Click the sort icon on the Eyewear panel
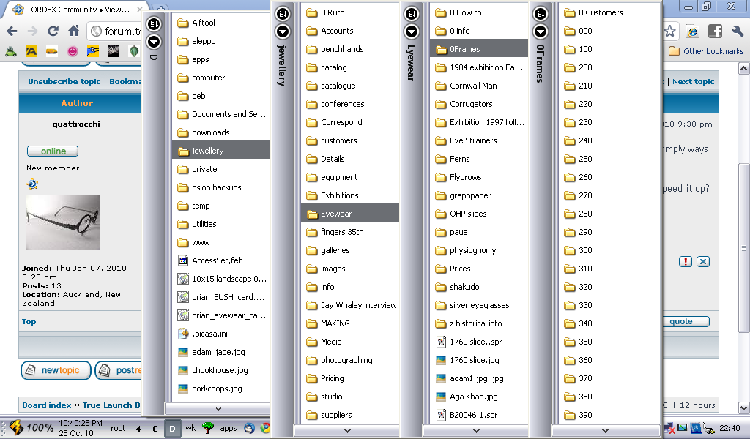Screen dimensions: 750x439 click(412, 14)
